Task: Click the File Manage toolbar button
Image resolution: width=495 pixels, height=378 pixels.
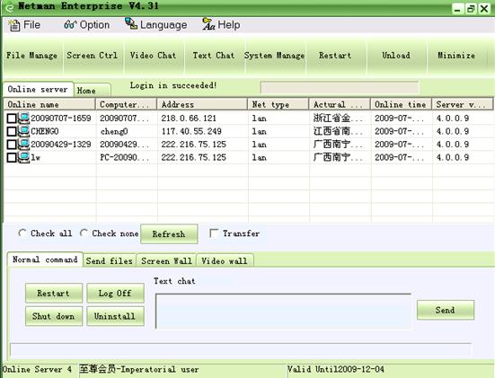Action: [31, 56]
